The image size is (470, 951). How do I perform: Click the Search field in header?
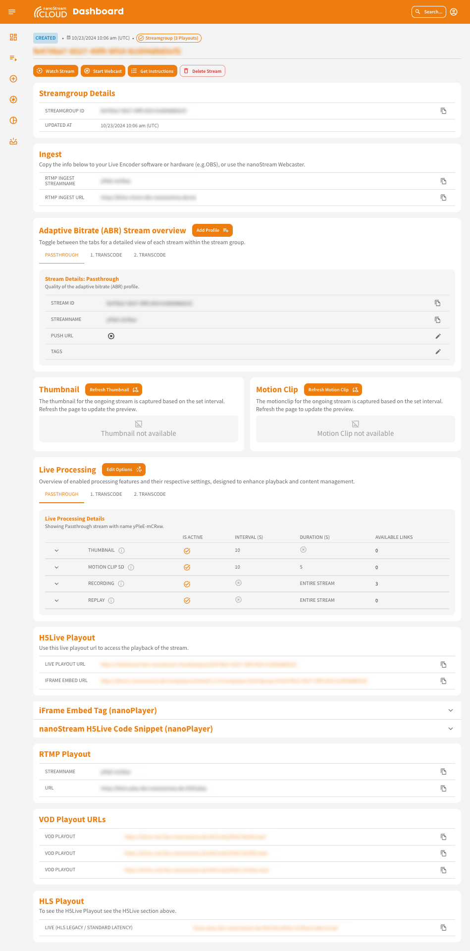pyautogui.click(x=429, y=12)
